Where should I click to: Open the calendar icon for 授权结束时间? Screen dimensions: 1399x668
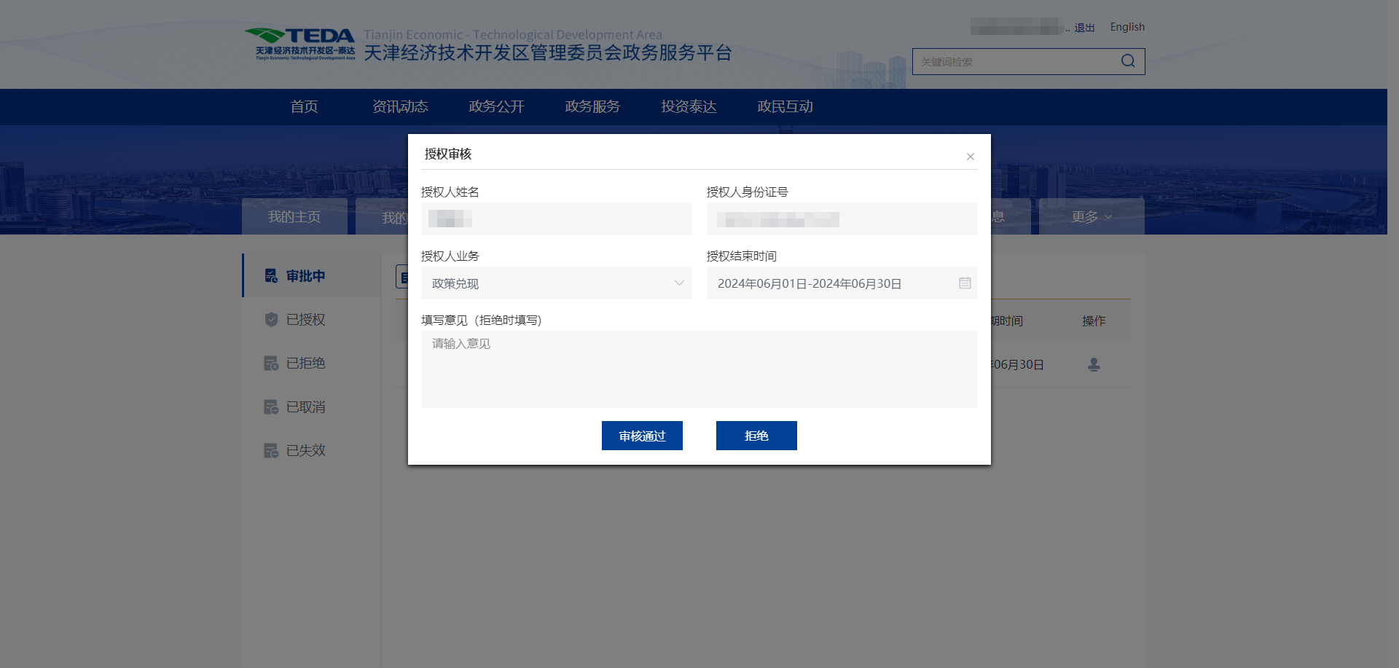[x=965, y=283]
